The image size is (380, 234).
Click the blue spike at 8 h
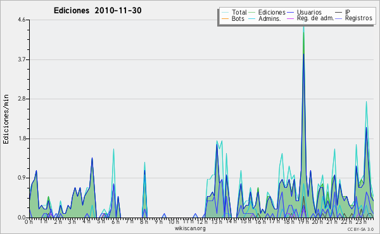tap(144, 171)
